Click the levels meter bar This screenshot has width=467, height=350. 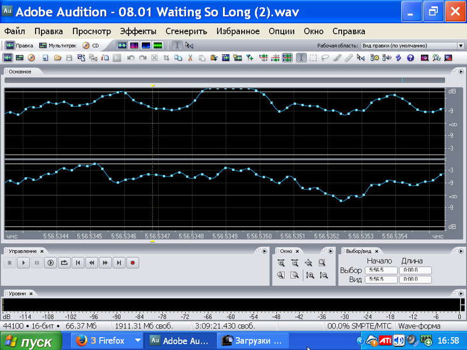click(x=231, y=305)
